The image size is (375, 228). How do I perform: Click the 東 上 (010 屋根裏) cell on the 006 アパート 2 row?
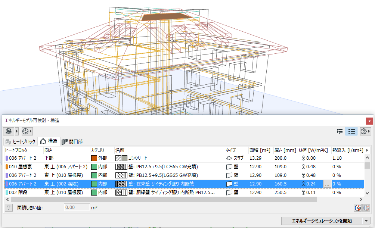[x=63, y=175]
